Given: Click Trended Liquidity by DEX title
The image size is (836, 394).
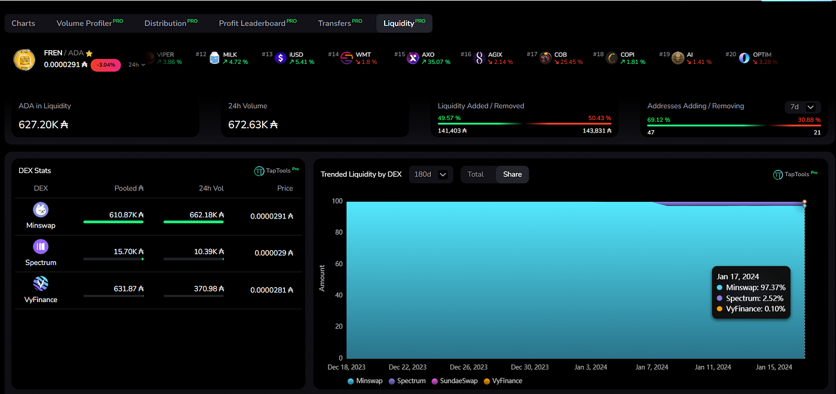Looking at the screenshot, I should (361, 174).
